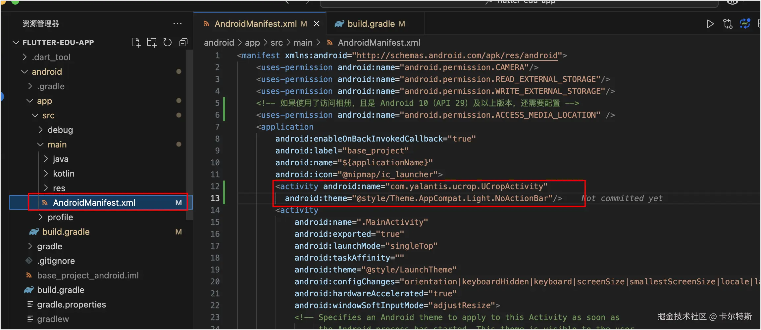
Task: Expand the .gradle folder
Action: click(30, 86)
